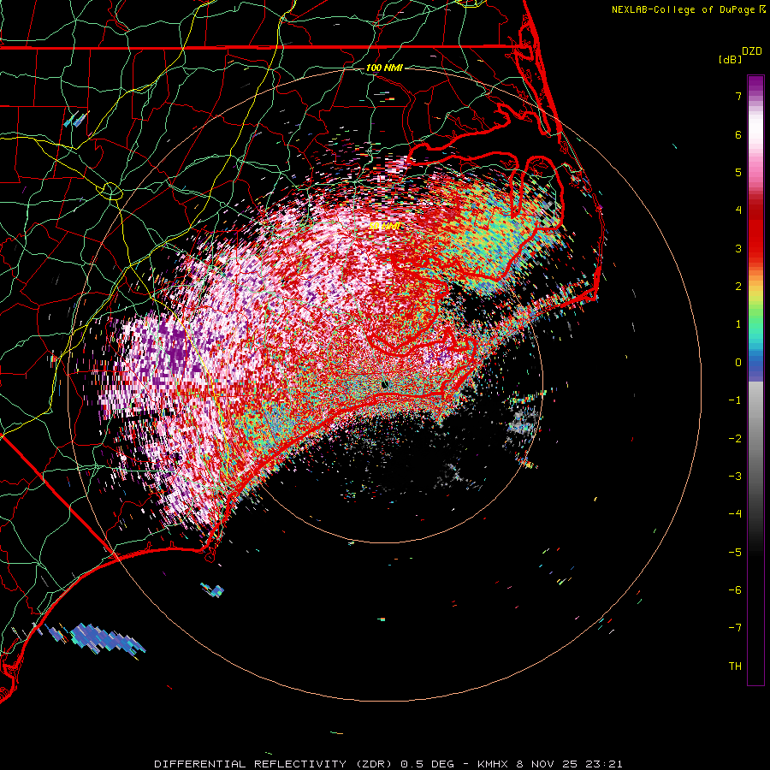
Task: Click the 1 value on the dB scale
Action: [x=738, y=324]
